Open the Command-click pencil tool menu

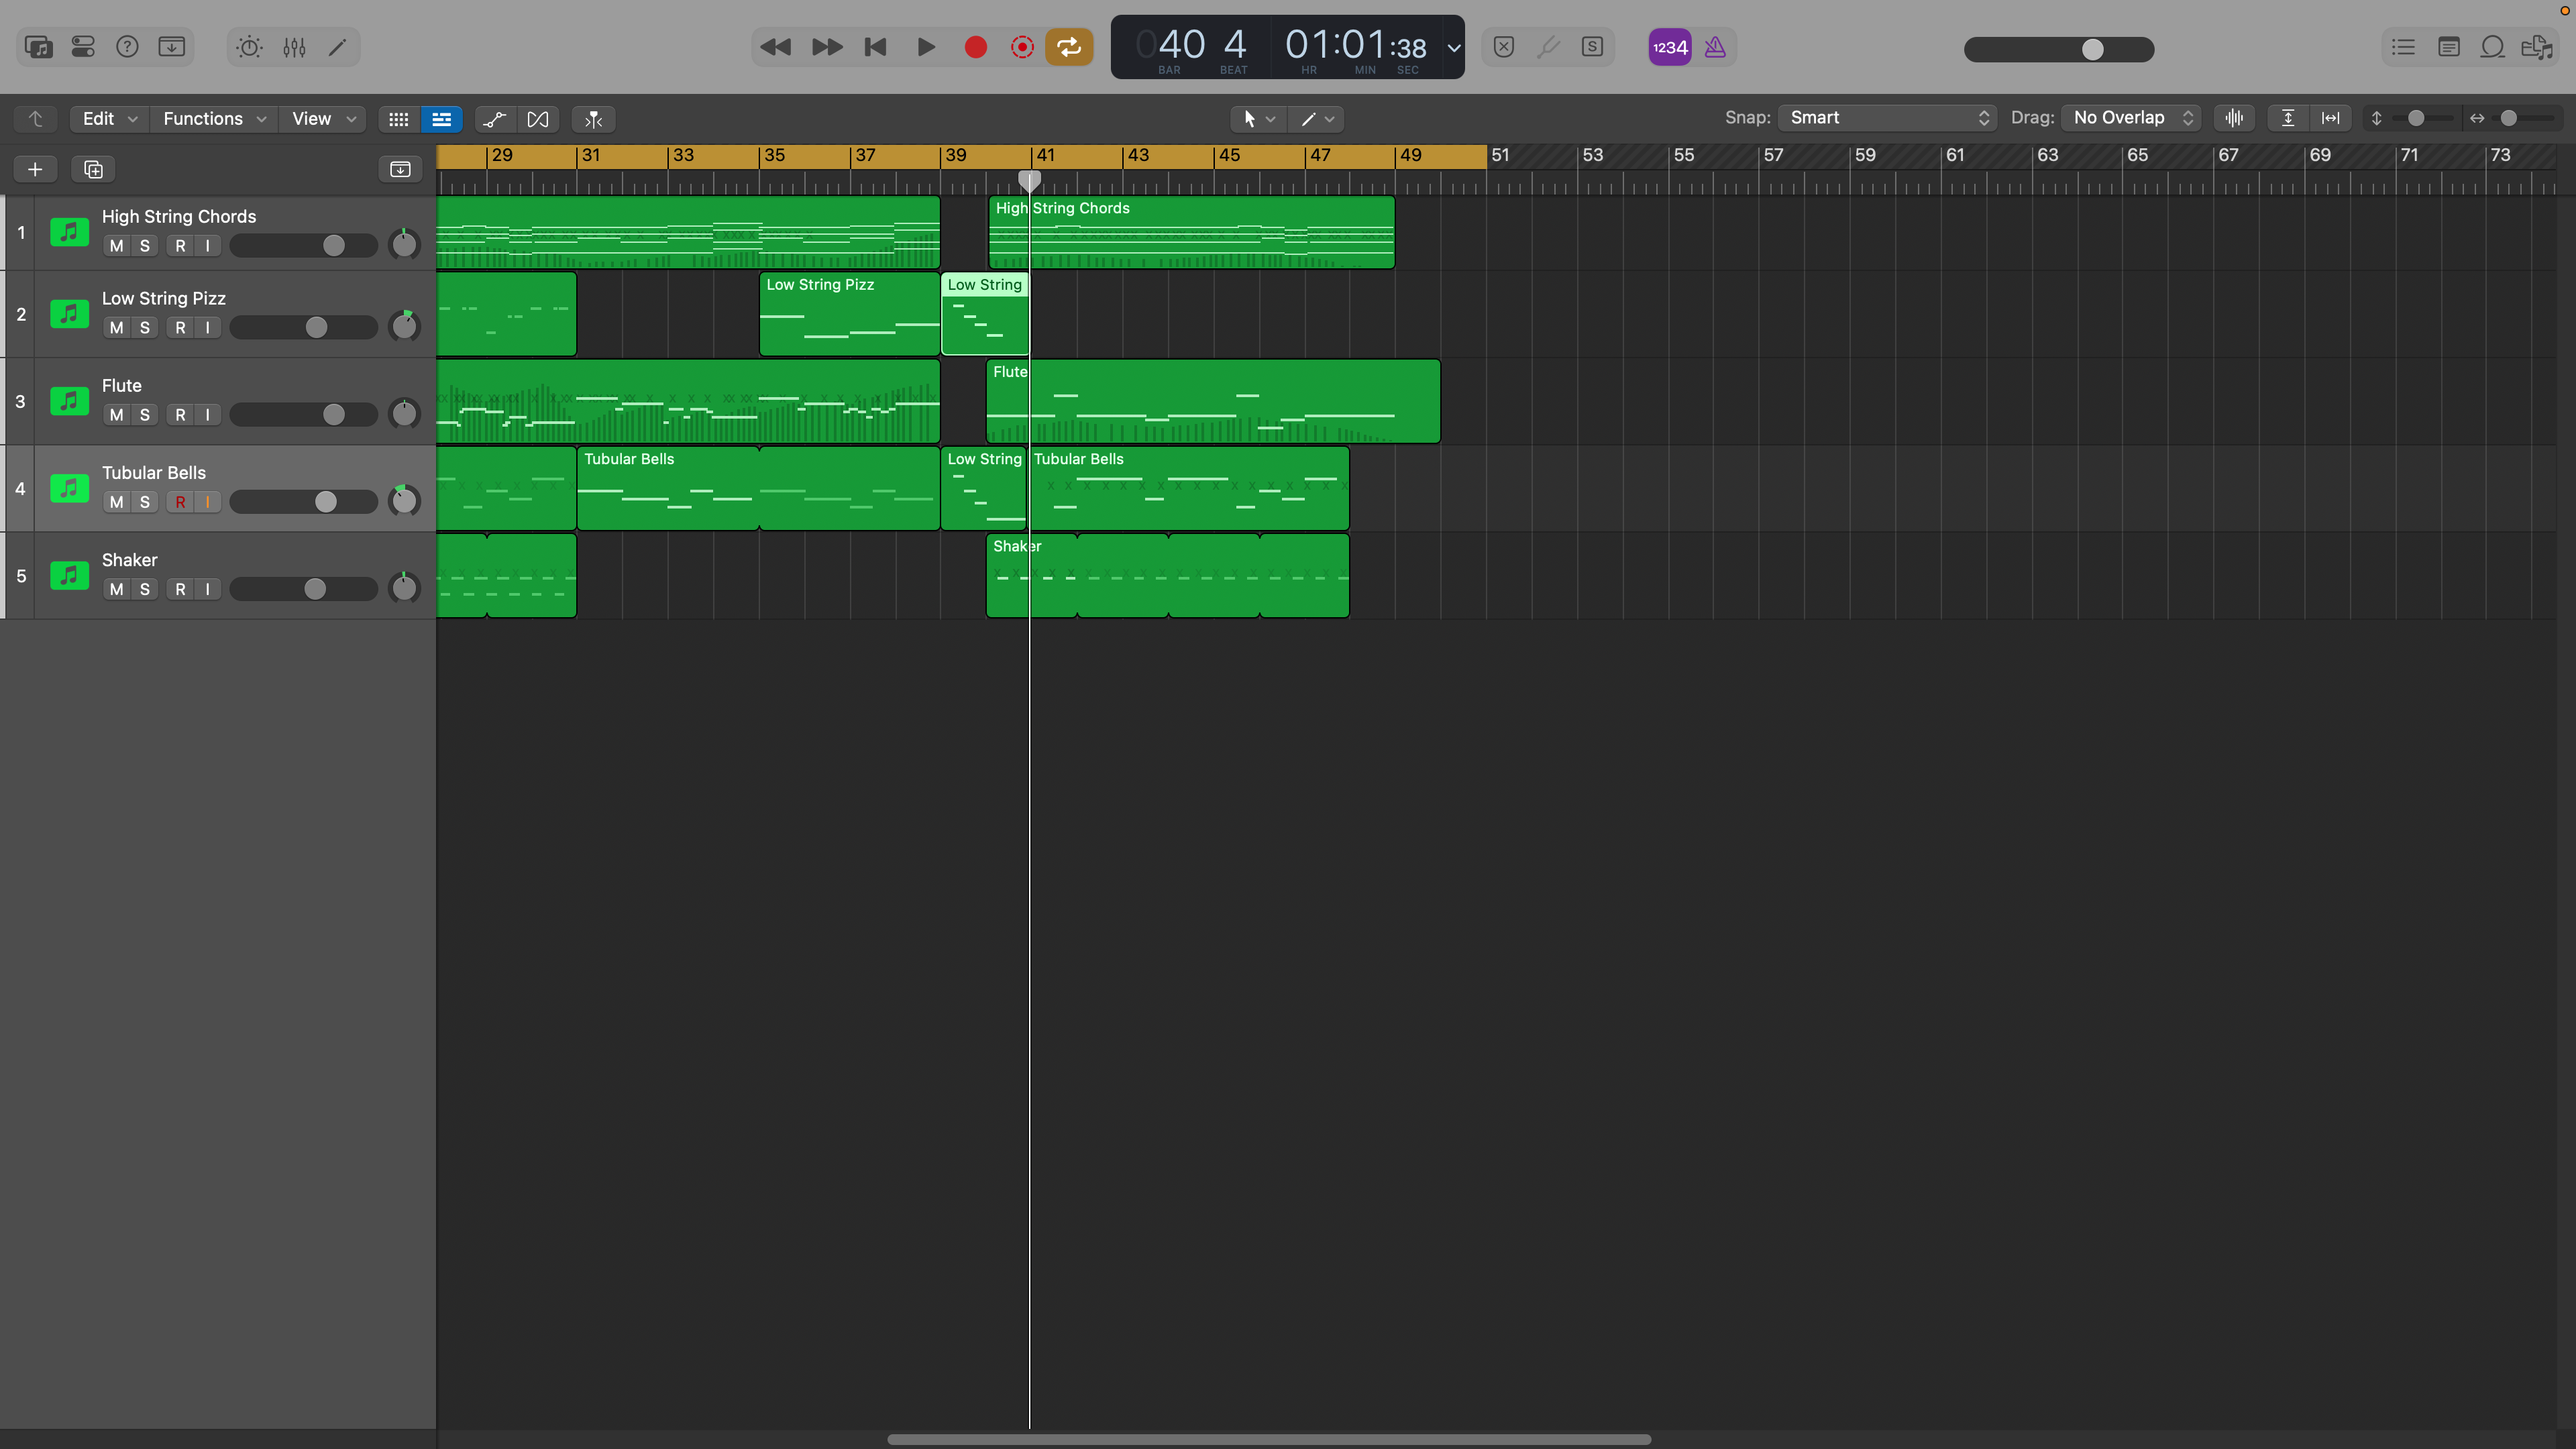[x=1316, y=119]
